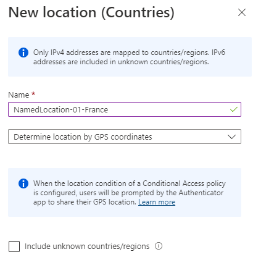Click the New location (Countries) heading
Screen dimensions: 253x257
point(91,12)
